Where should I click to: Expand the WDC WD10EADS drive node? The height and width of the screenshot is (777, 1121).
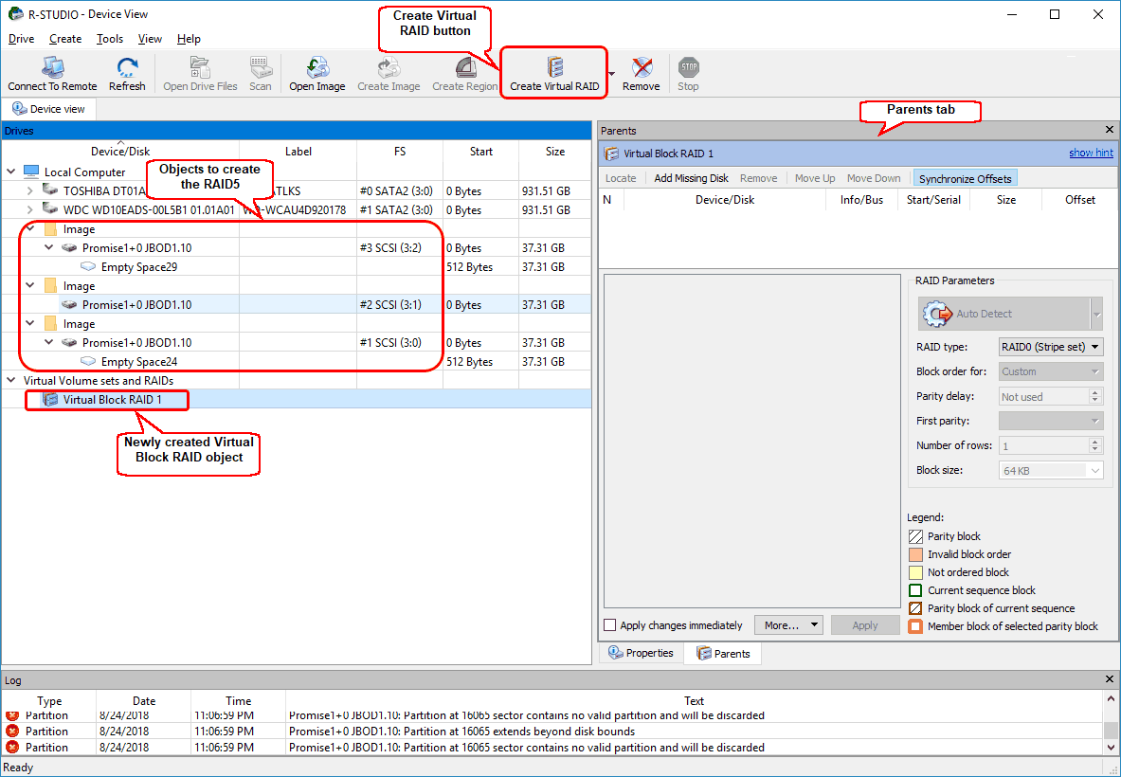tap(30, 210)
